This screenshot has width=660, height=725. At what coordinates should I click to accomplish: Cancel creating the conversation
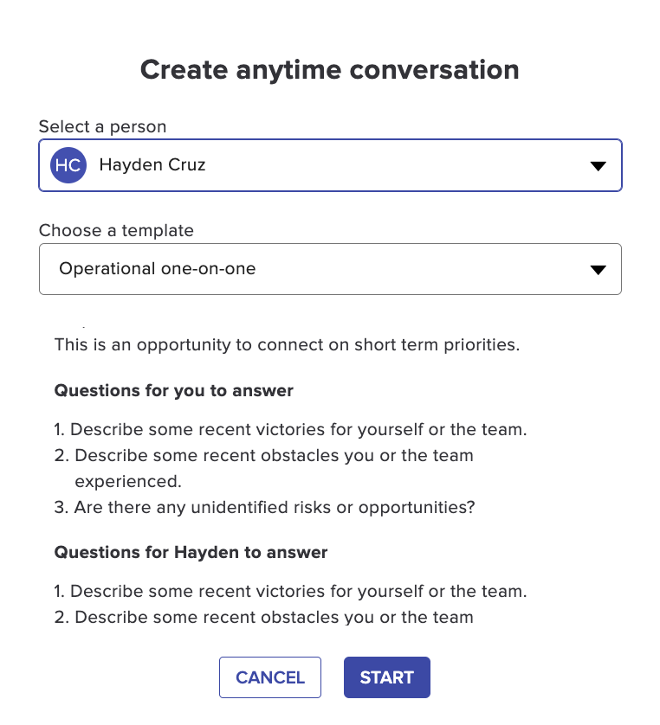click(270, 677)
